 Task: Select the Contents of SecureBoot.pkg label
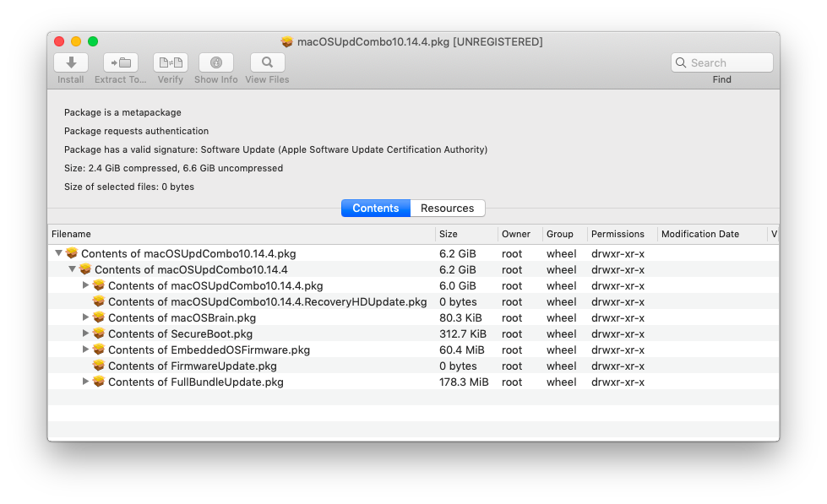coord(181,334)
